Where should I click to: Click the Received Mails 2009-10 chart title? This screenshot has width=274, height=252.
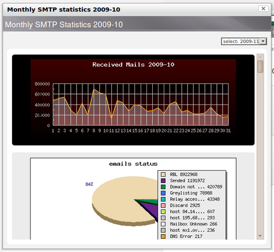click(133, 65)
